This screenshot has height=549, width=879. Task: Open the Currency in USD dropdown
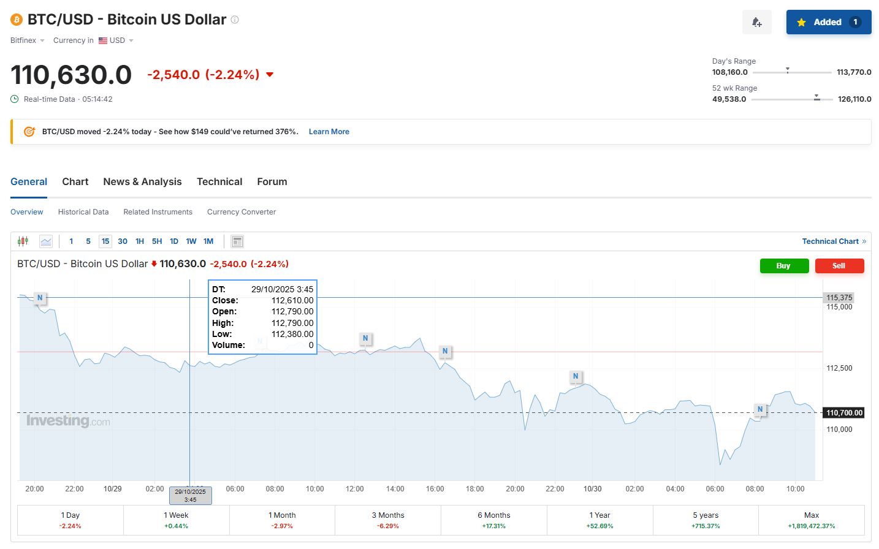pyautogui.click(x=93, y=40)
